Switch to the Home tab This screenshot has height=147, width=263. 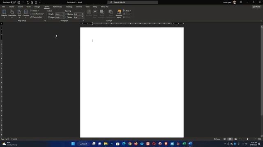tap(12, 7)
